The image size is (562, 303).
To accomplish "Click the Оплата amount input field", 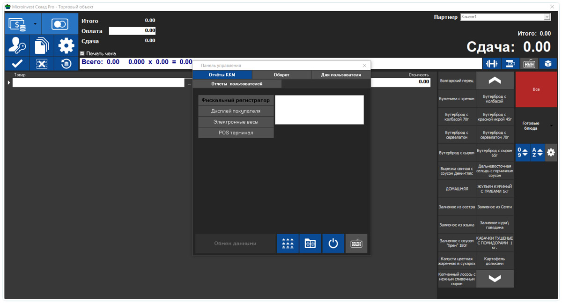I will [x=132, y=30].
